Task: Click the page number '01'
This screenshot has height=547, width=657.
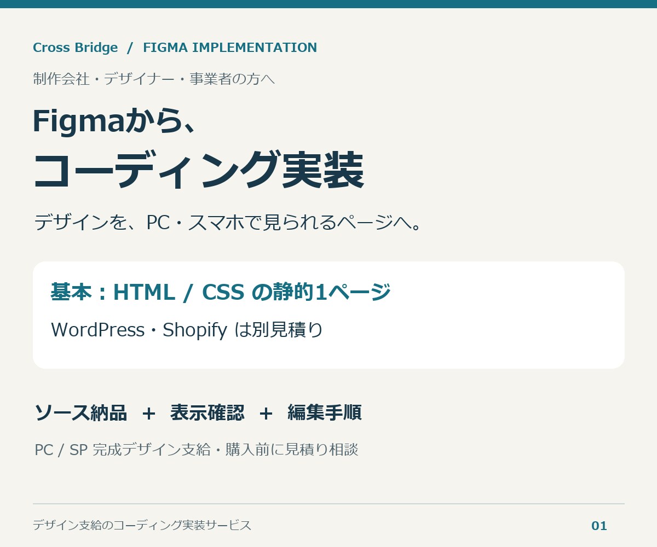Action: click(x=600, y=526)
